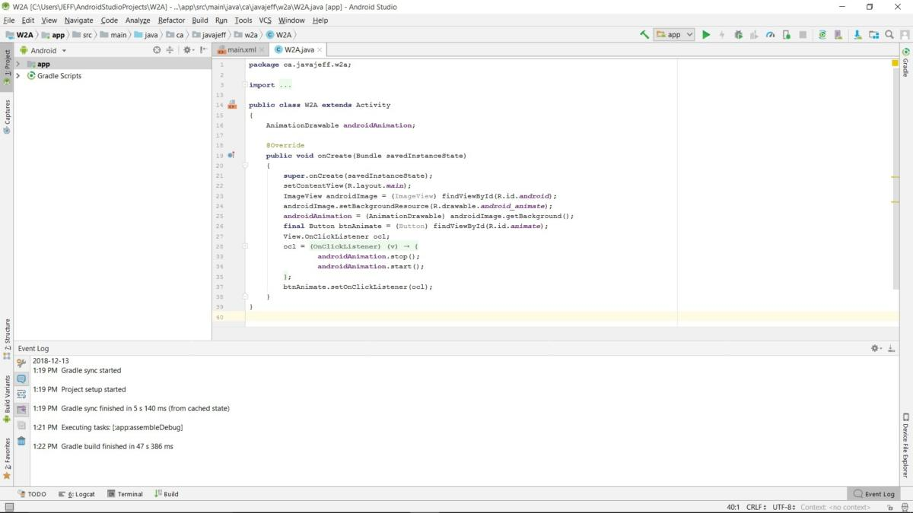Open Event Log settings wrench icon
This screenshot has height=513, width=913.
point(21,363)
